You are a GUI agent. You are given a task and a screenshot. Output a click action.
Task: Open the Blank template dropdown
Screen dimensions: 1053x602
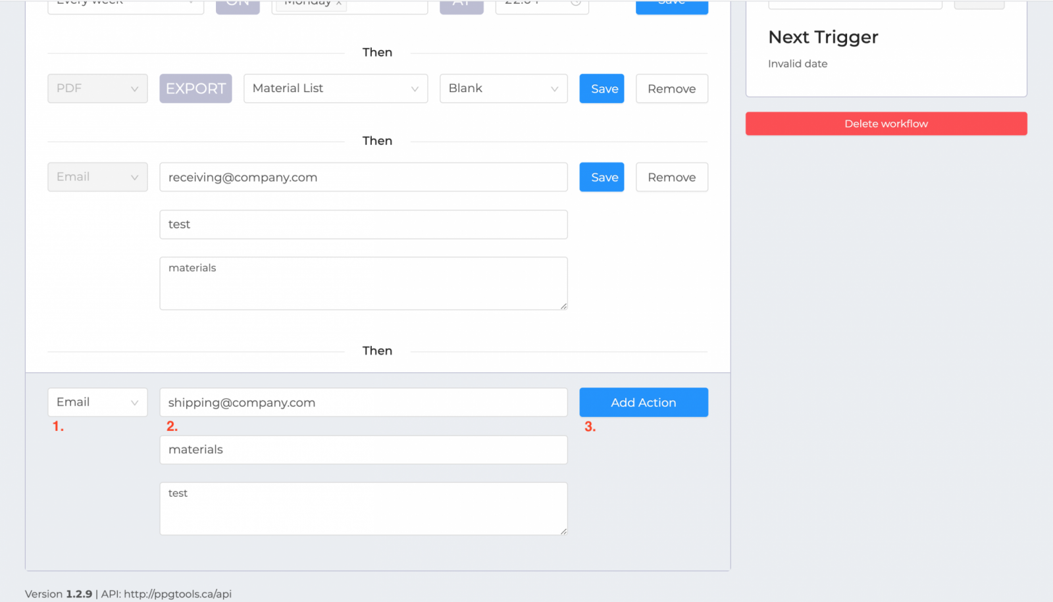[503, 88]
